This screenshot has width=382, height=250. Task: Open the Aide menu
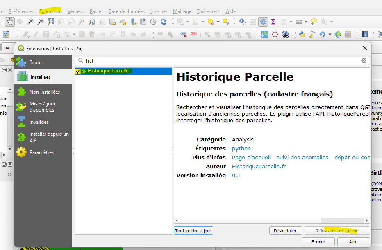230,11
